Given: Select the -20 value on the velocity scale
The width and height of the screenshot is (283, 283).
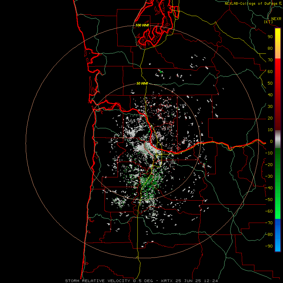Looking at the screenshot, I should 269,165.
